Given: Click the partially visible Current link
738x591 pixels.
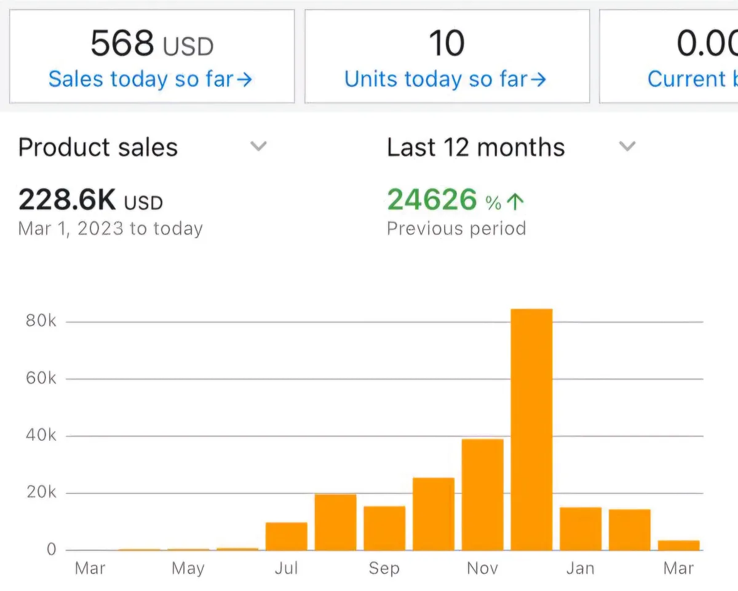Looking at the screenshot, I should tap(688, 79).
